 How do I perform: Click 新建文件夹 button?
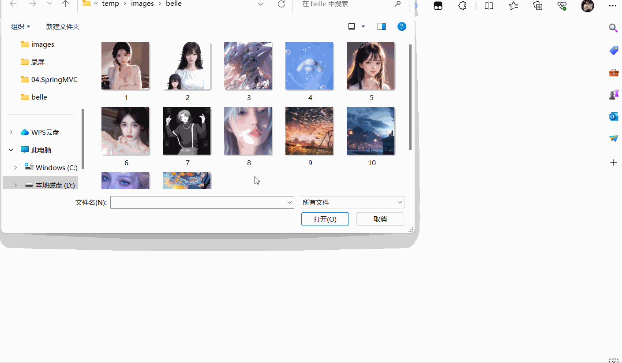63,26
